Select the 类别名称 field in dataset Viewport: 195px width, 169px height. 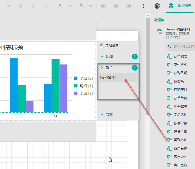pyautogui.click(x=180, y=140)
